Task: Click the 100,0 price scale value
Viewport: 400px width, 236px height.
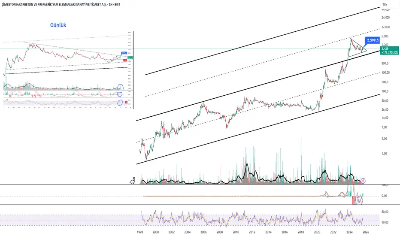Action: coord(385,91)
